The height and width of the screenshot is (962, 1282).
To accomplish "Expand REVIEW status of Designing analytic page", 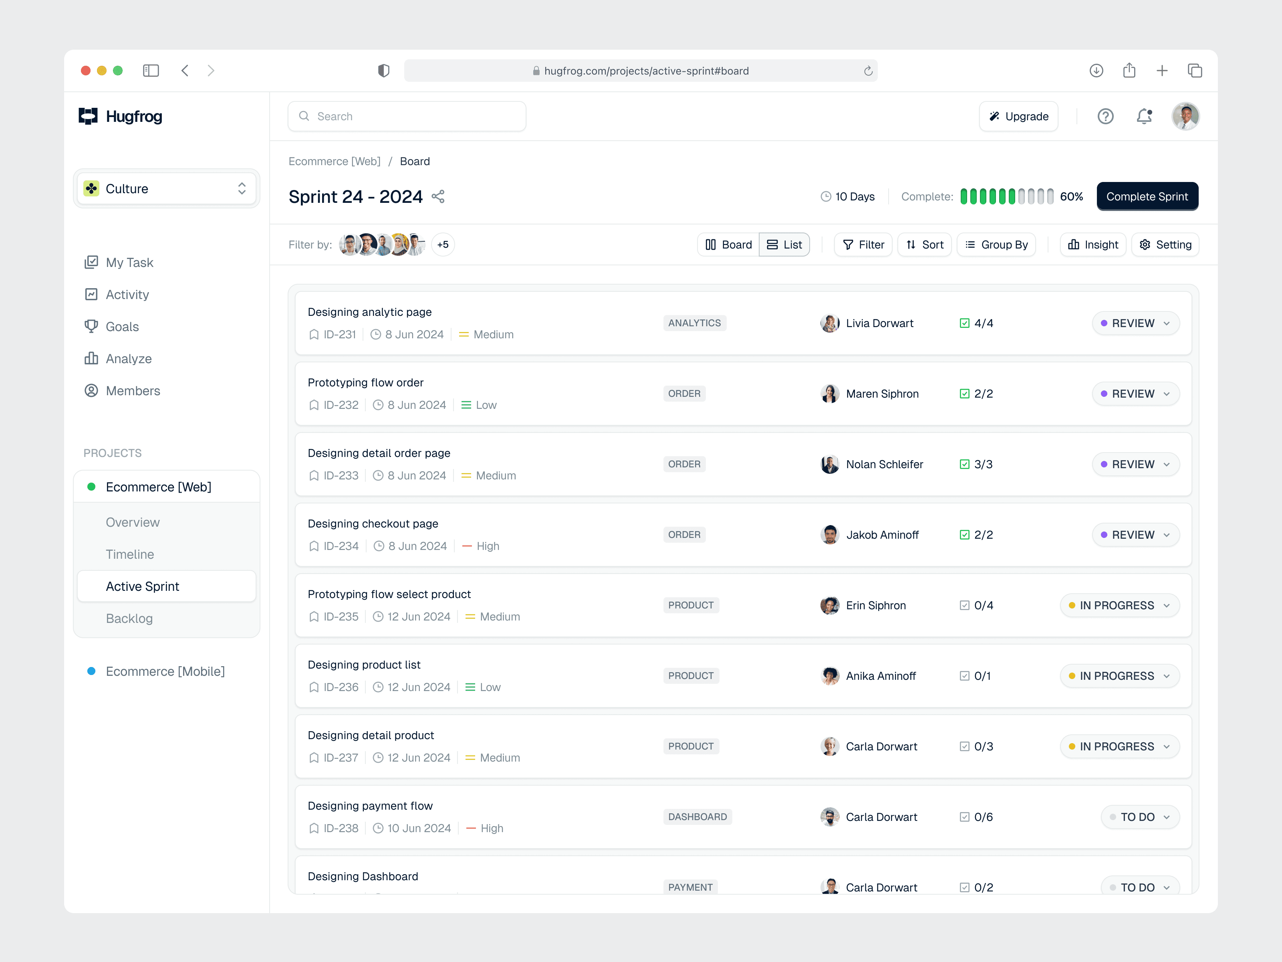I will [1135, 323].
